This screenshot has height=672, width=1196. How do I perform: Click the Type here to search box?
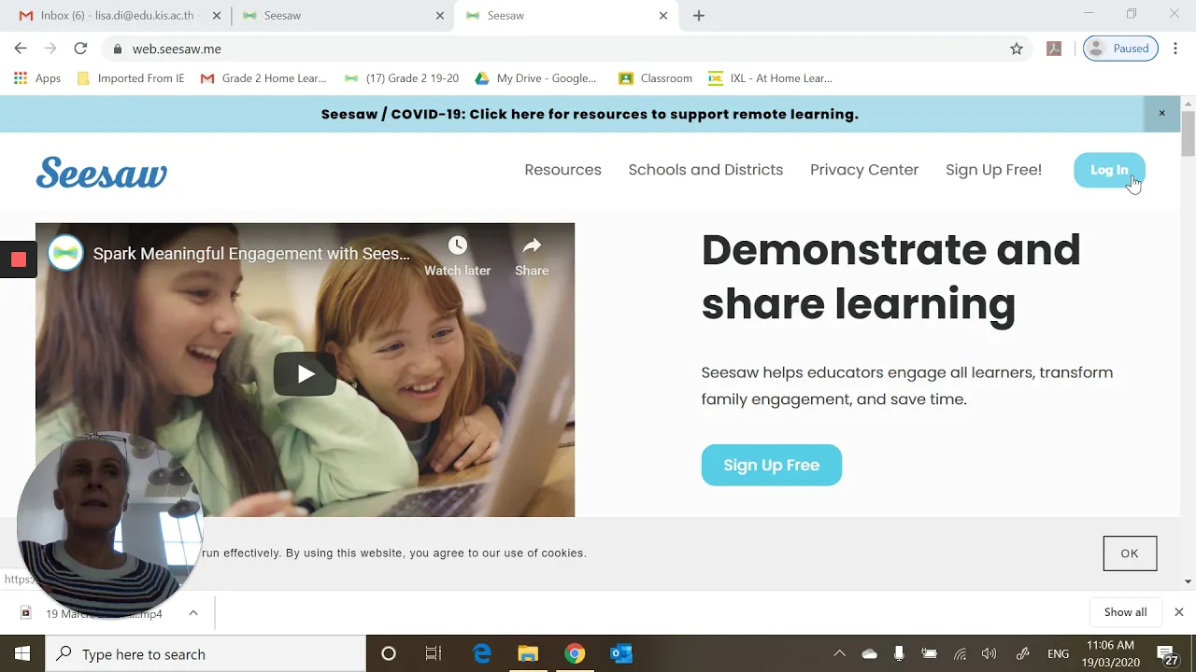[206, 654]
